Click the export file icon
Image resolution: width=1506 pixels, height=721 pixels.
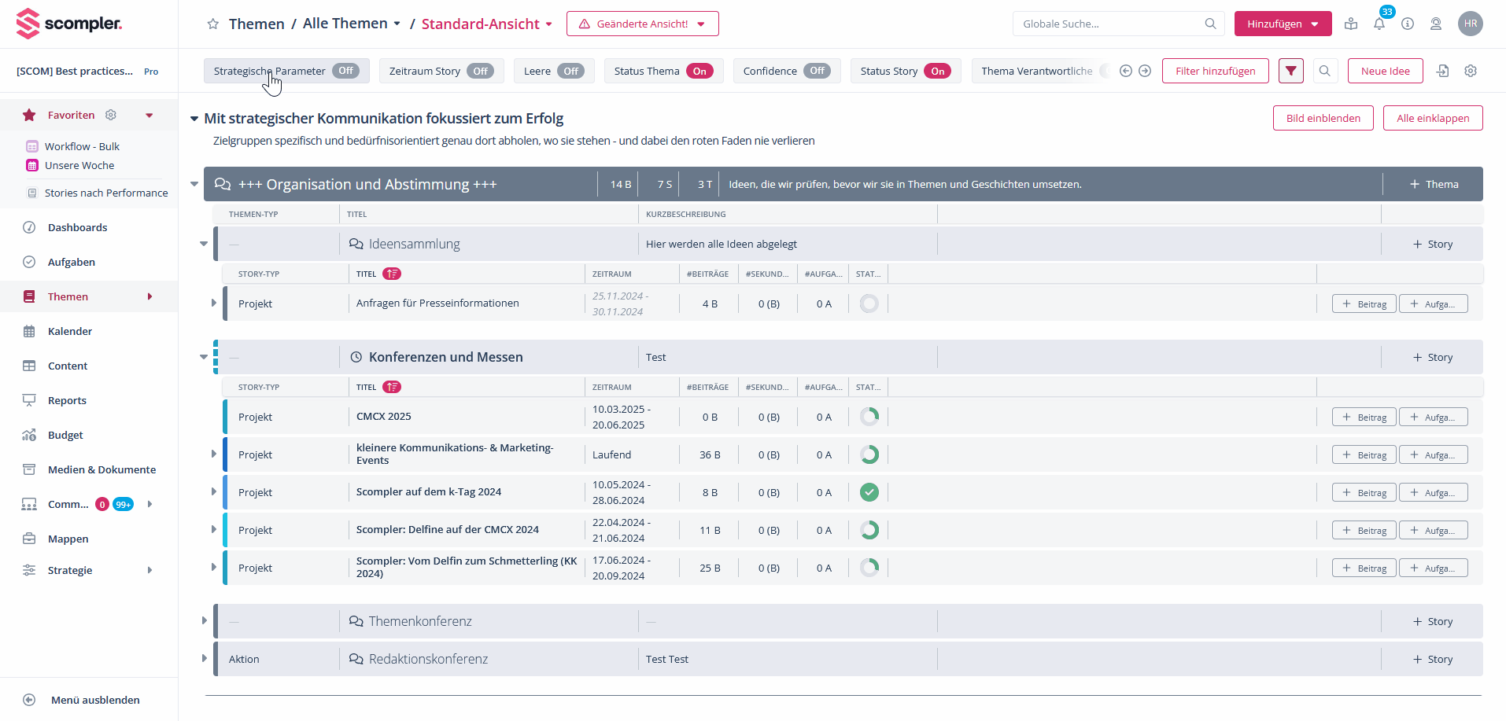tap(1442, 71)
